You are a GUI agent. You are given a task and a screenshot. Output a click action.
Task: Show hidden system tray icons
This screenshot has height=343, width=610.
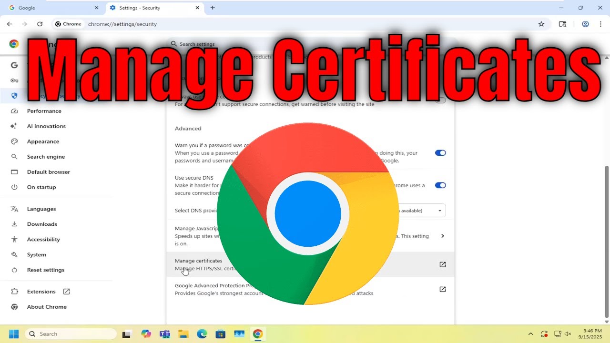point(531,334)
